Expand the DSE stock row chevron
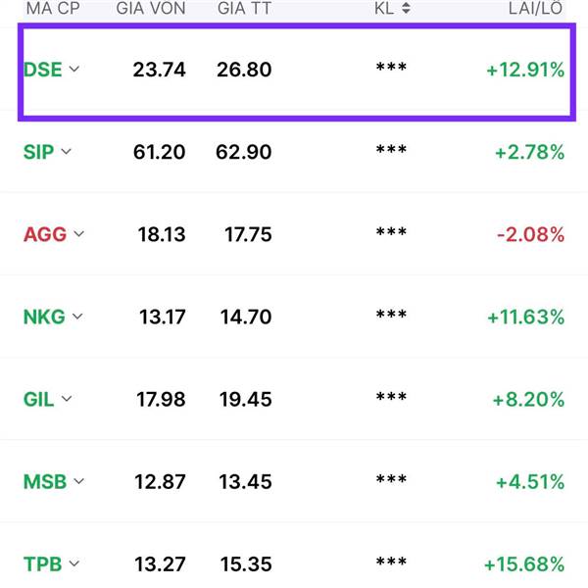588x588 pixels. click(74, 69)
